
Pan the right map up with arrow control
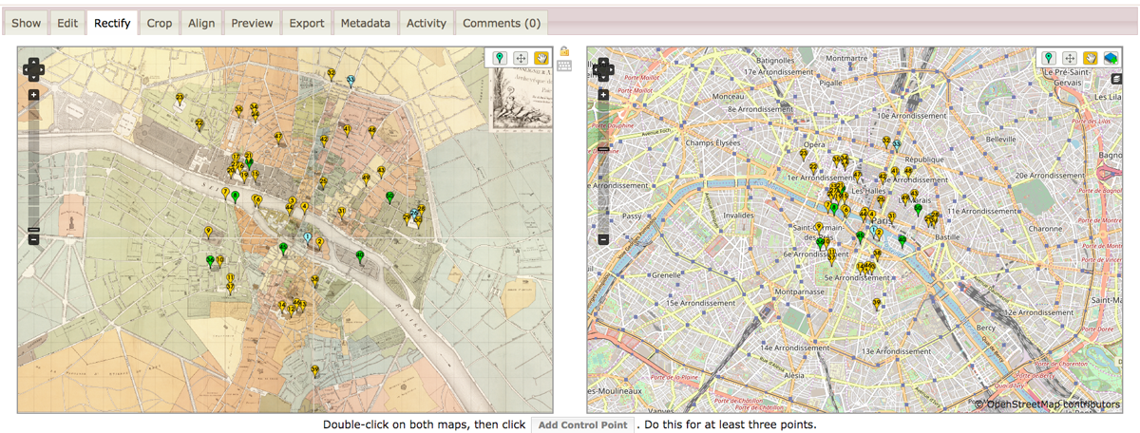point(603,62)
